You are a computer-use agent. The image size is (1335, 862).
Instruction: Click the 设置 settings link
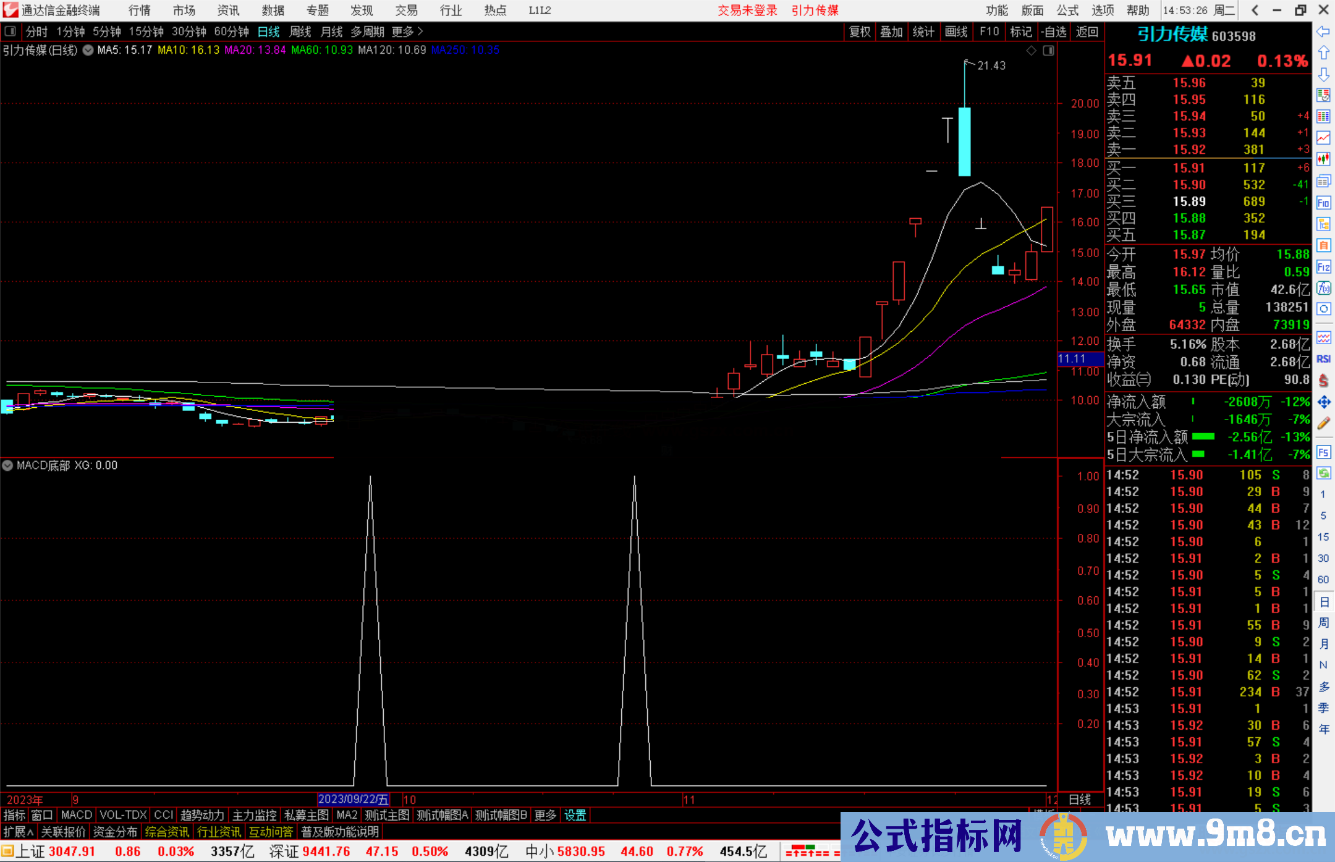point(575,815)
